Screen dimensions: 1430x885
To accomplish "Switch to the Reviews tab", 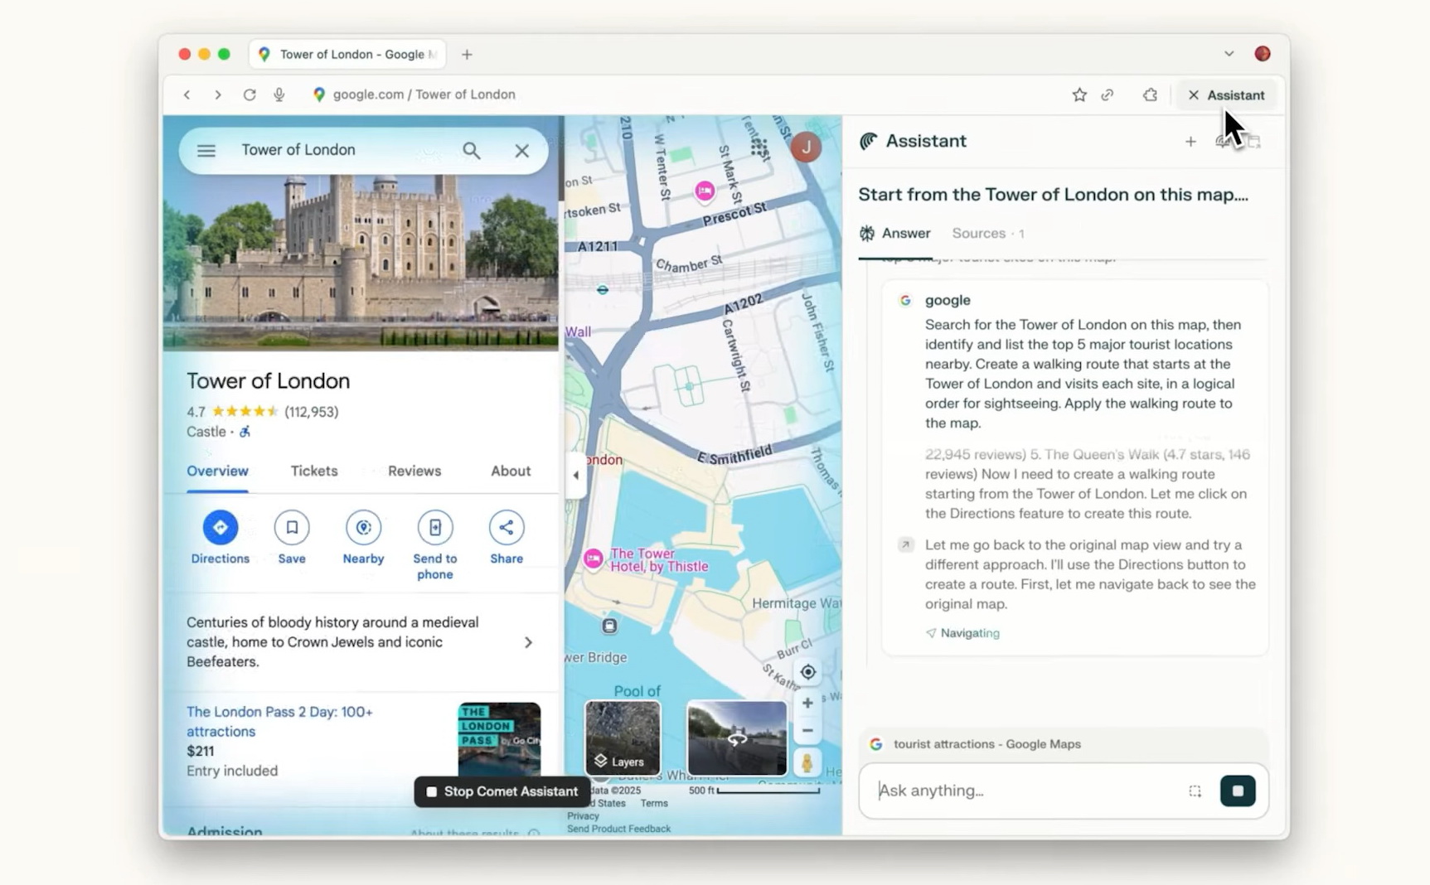I will click(414, 471).
